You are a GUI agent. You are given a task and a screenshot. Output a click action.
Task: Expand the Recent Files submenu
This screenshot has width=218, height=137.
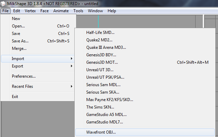click(x=38, y=86)
